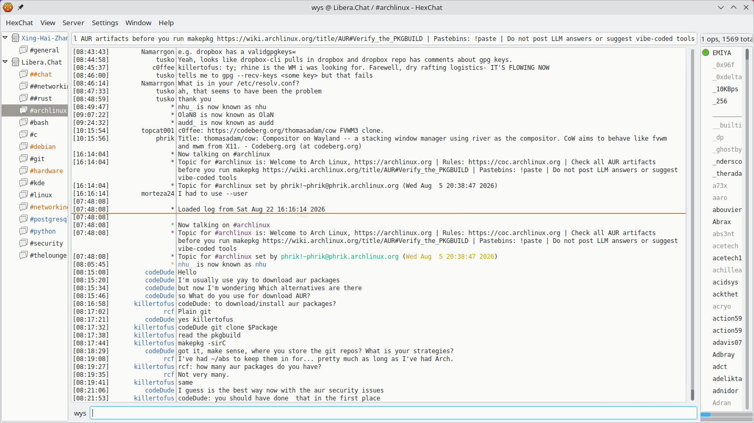Viewport: 754px width, 423px height.
Task: Click the chat bubble icon beside #kde
Action: point(24,183)
